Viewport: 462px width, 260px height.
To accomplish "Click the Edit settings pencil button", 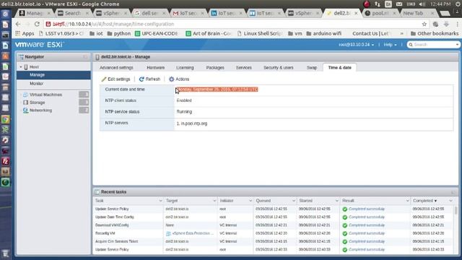I will click(115, 79).
